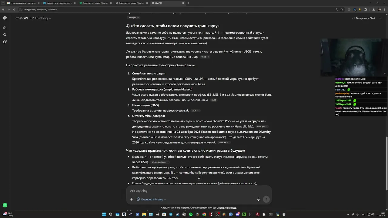388x218 pixels.
Task: Click list item 'Diversity Visa (лотерея)'
Action: [x=149, y=116]
